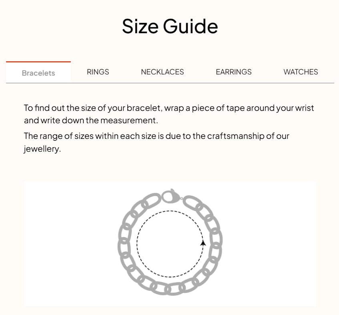The width and height of the screenshot is (339, 315).
Task: Click the small jump ring beside the clasp
Action: click(181, 198)
